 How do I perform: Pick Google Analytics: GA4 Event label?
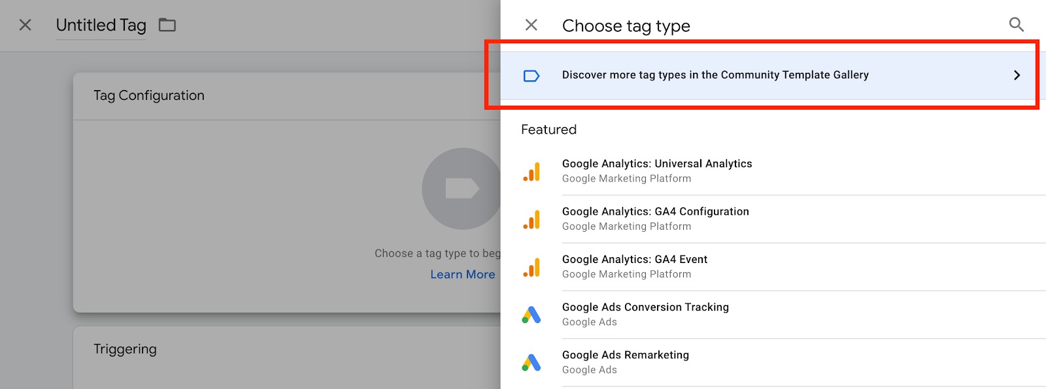[634, 259]
